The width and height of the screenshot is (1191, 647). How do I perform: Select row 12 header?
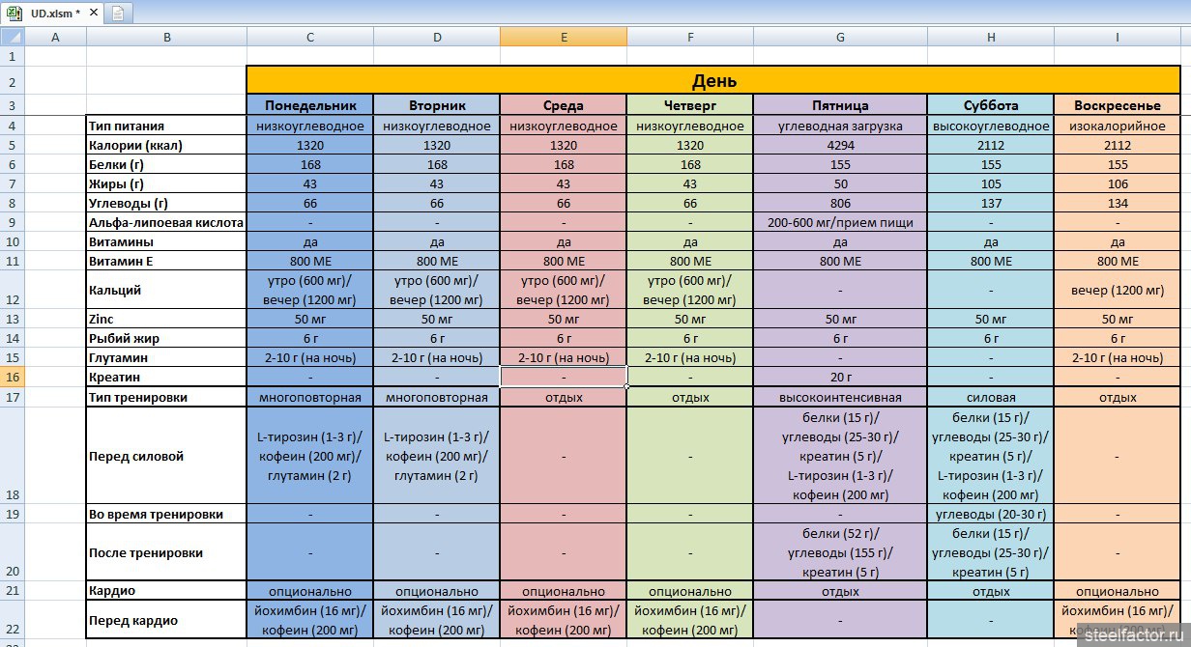pos(11,290)
